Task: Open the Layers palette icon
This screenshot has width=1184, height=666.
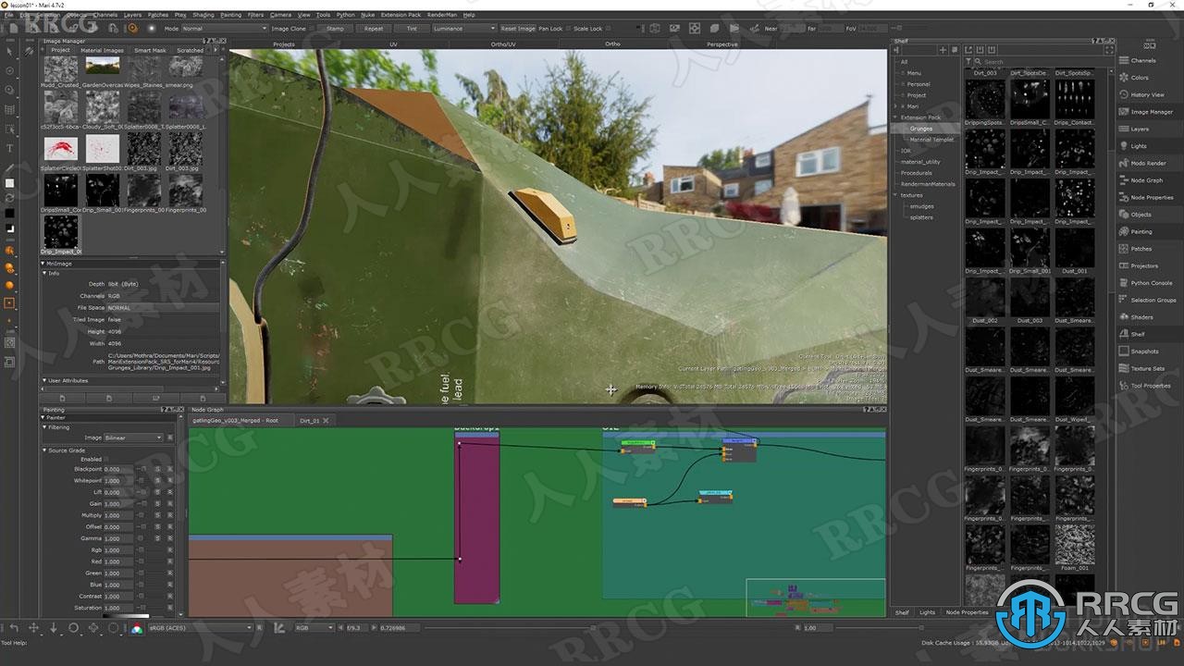Action: click(x=1124, y=129)
